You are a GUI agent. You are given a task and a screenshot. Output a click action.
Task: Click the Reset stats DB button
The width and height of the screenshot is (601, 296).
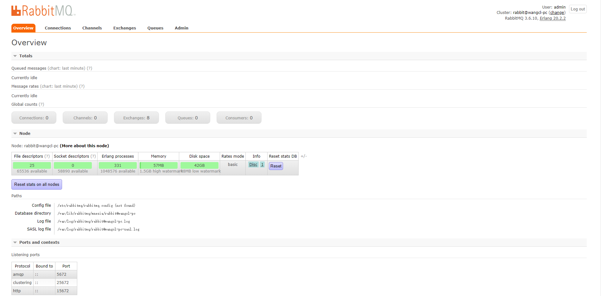pos(276,166)
